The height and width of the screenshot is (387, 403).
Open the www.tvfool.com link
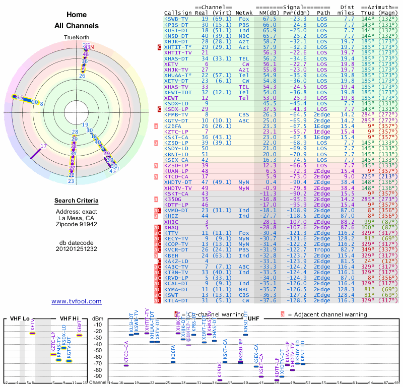(x=77, y=301)
